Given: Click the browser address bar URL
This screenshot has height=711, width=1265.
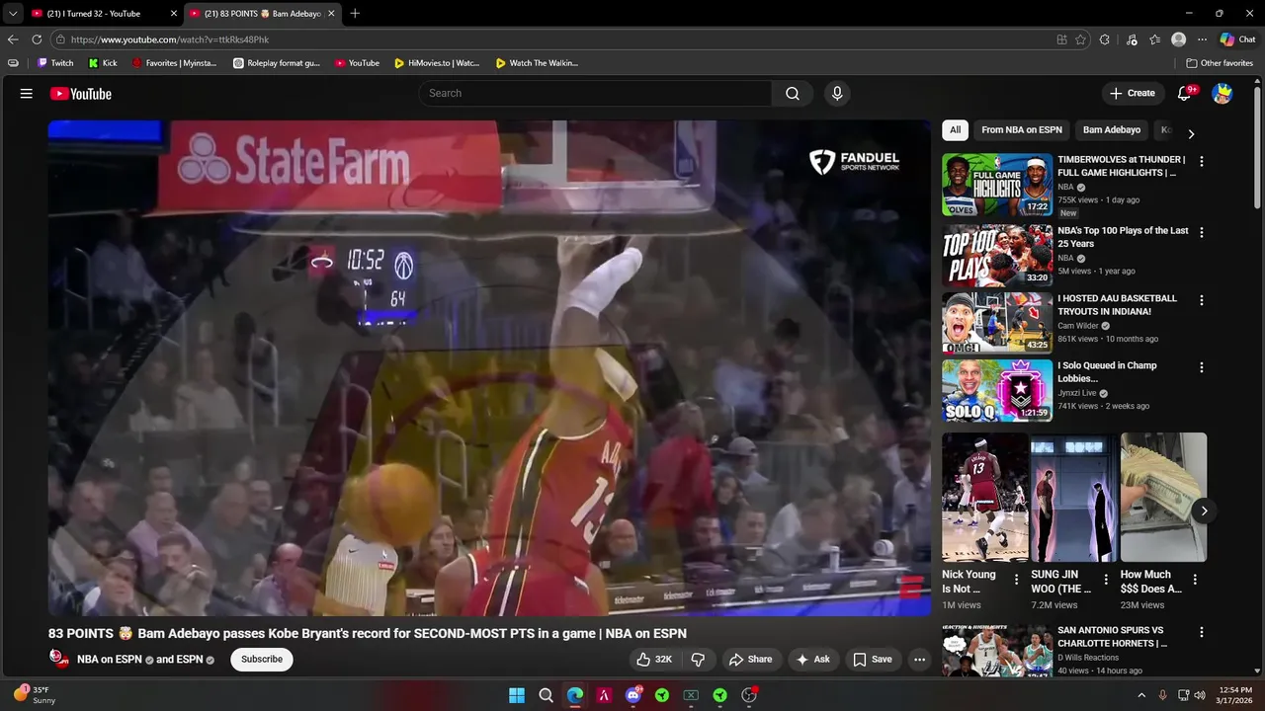Looking at the screenshot, I should pyautogui.click(x=169, y=39).
